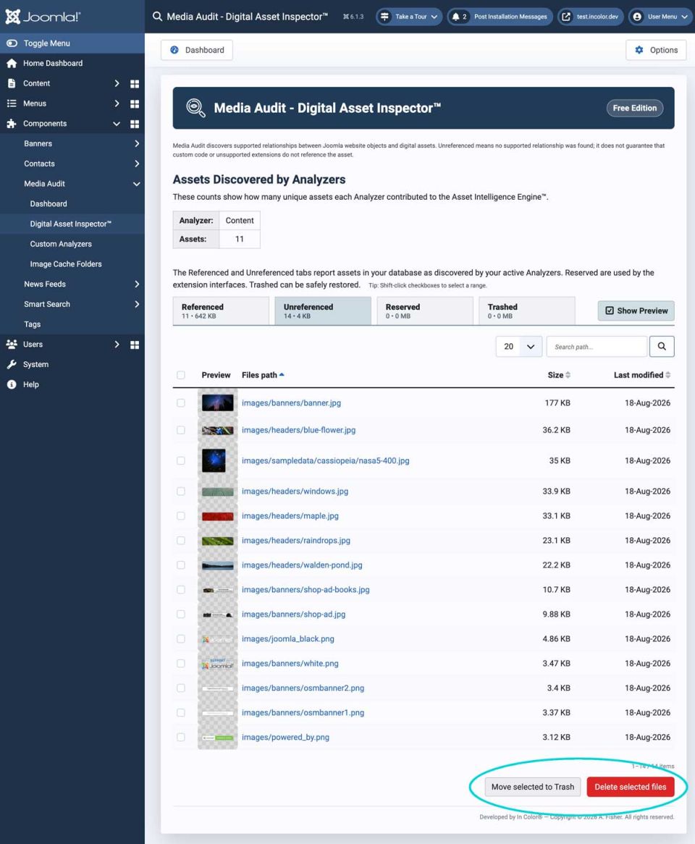Viewport: 695px width, 844px height.
Task: Check the box for images/headers/blue-flower.jpg
Action: (181, 430)
